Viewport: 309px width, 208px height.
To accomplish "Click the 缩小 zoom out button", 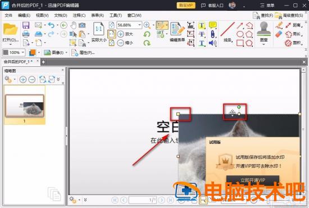I will click(x=125, y=43).
